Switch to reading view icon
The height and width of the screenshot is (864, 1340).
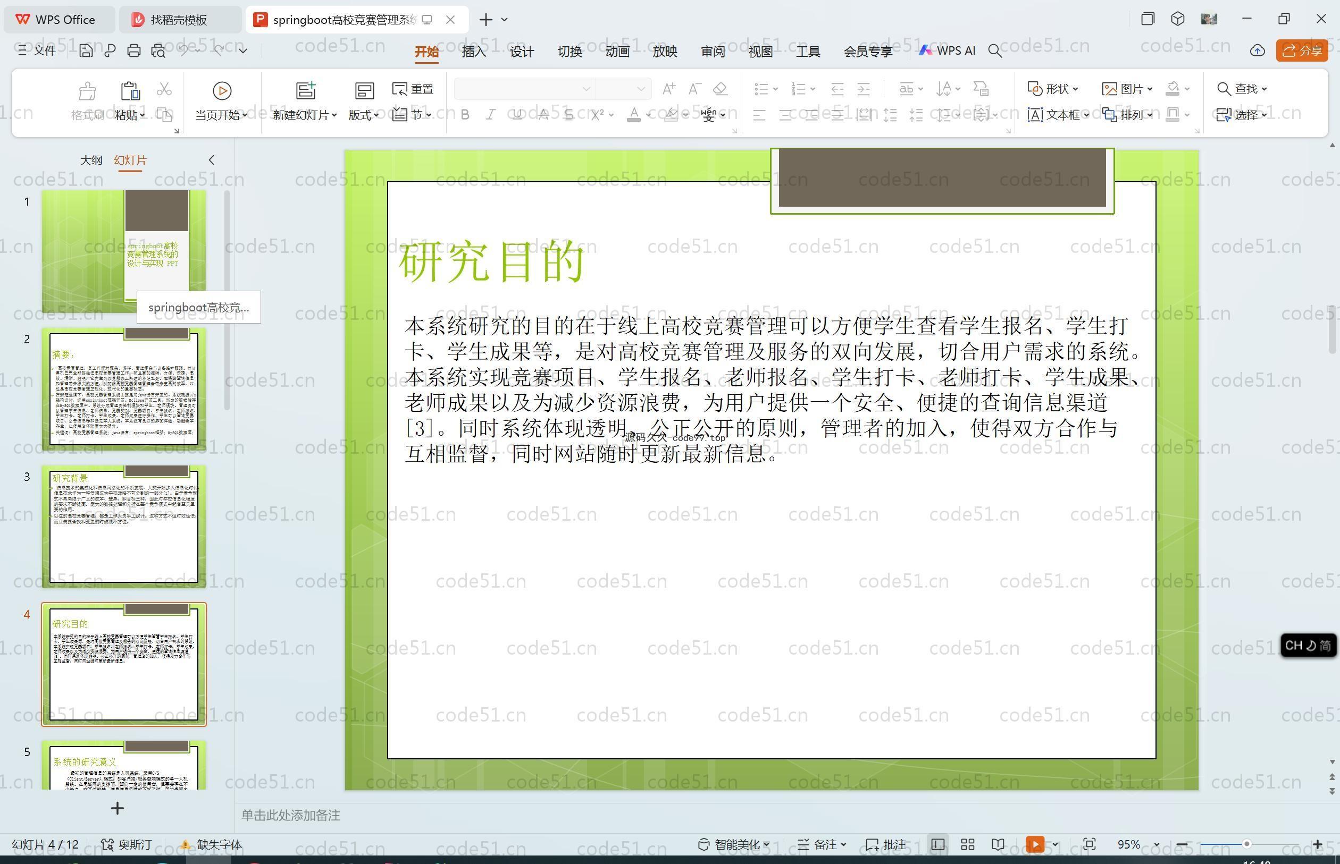[x=998, y=844]
